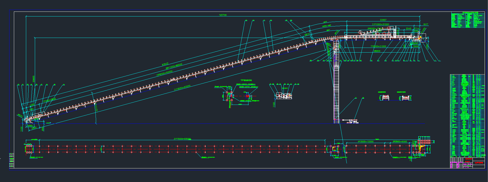
Task: Click the 31*3000=93000 label above plan view
Action: tap(182, 139)
